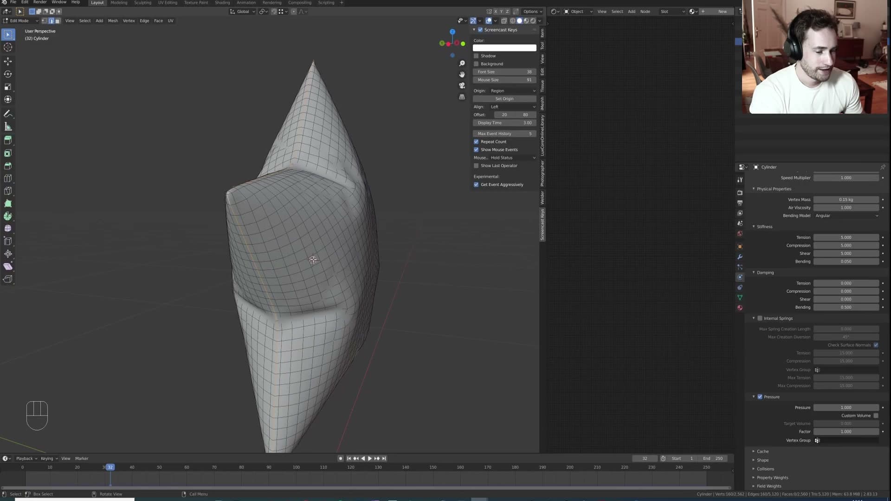The image size is (891, 501).
Task: Open the Options button
Action: [532, 12]
